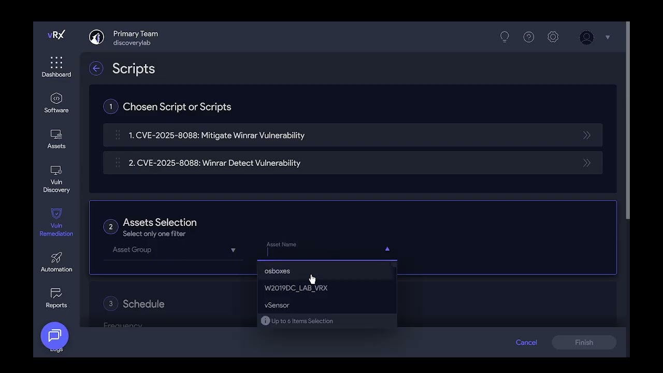Expand the Winrar Detect Vulnerability chevrons
Viewport: 663px width, 373px height.
pos(587,163)
